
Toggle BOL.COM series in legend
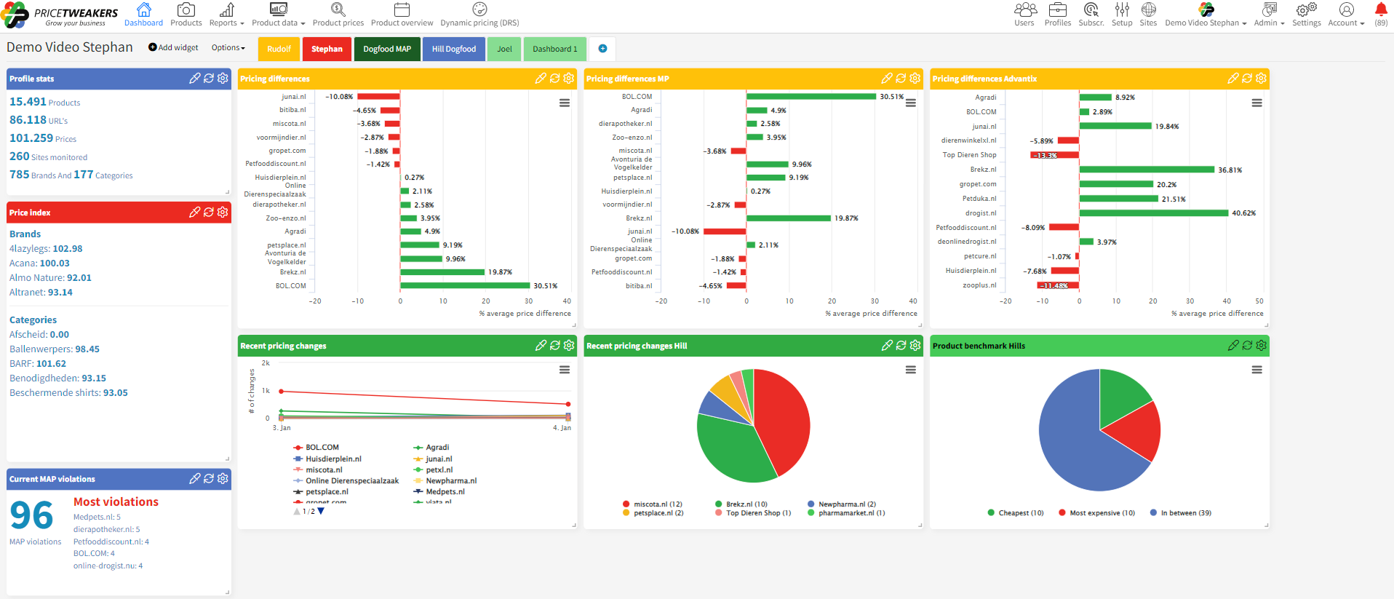316,448
